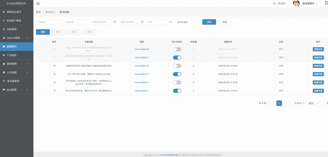Open the 状态 filter dropdown
The height and width of the screenshot is (157, 328).
tap(160, 22)
